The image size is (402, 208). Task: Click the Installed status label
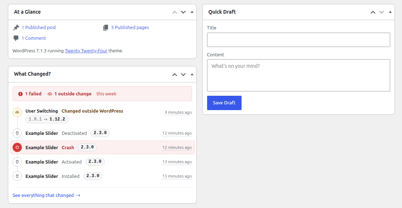71,176
